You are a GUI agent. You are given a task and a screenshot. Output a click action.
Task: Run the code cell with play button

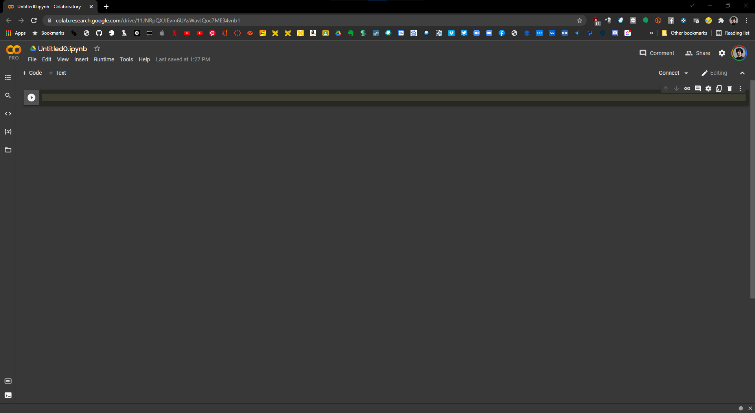pyautogui.click(x=31, y=98)
